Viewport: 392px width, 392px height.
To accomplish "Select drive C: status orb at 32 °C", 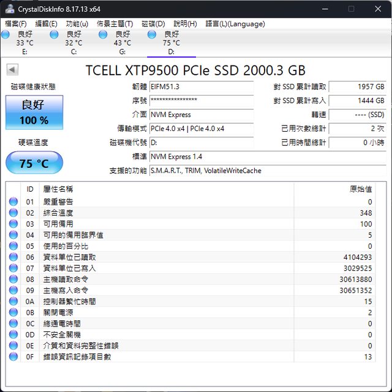I will (x=55, y=35).
